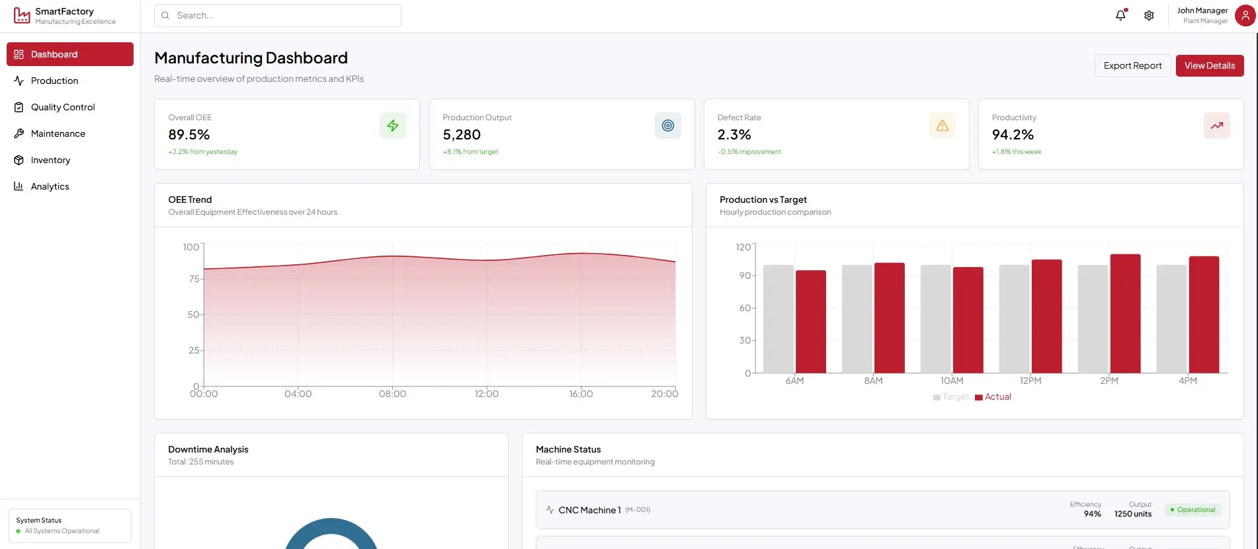Click the Operational status badge
Screen dimensions: 1258x549
[1193, 510]
